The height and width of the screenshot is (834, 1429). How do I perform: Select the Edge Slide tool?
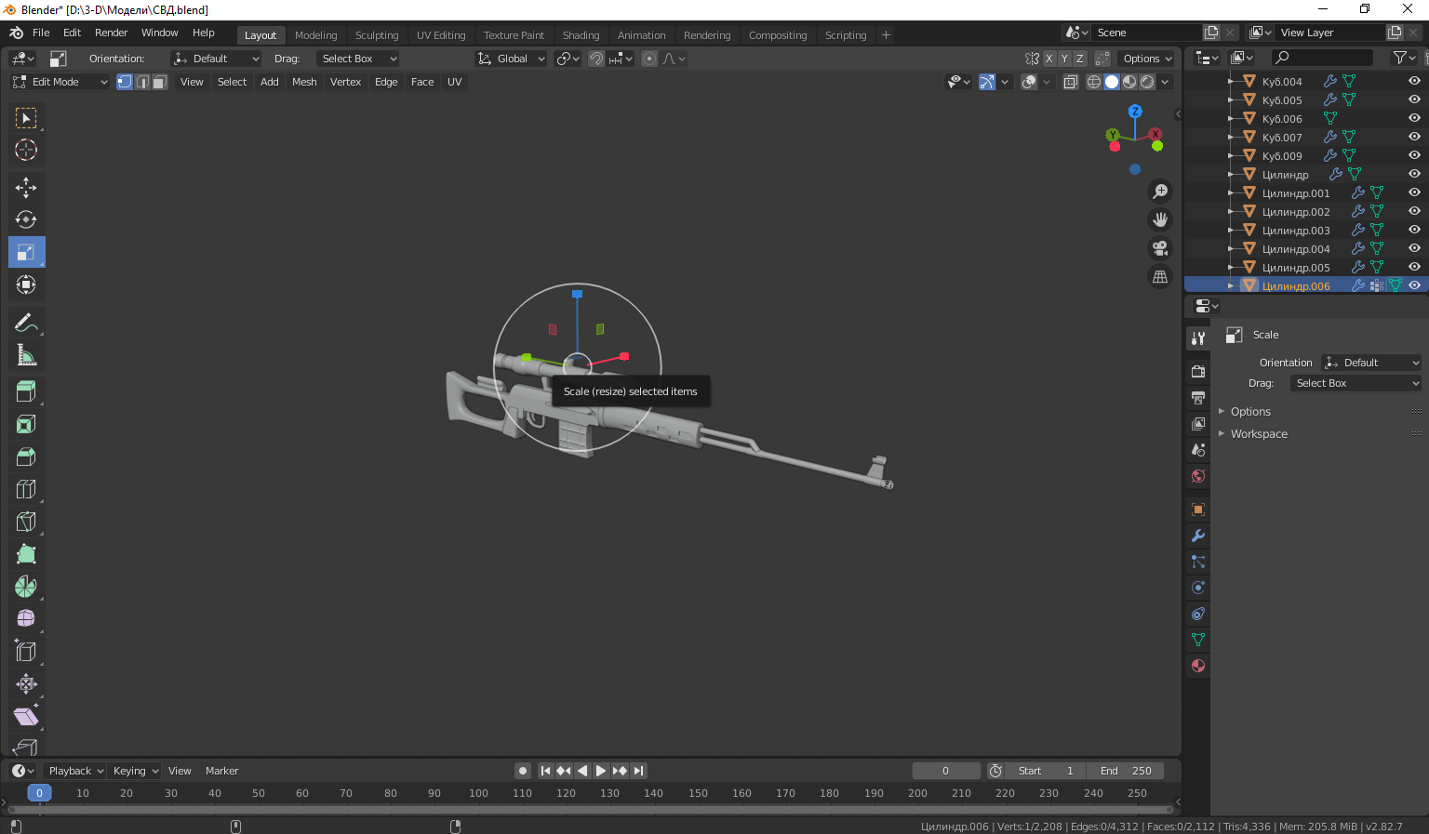tap(26, 652)
